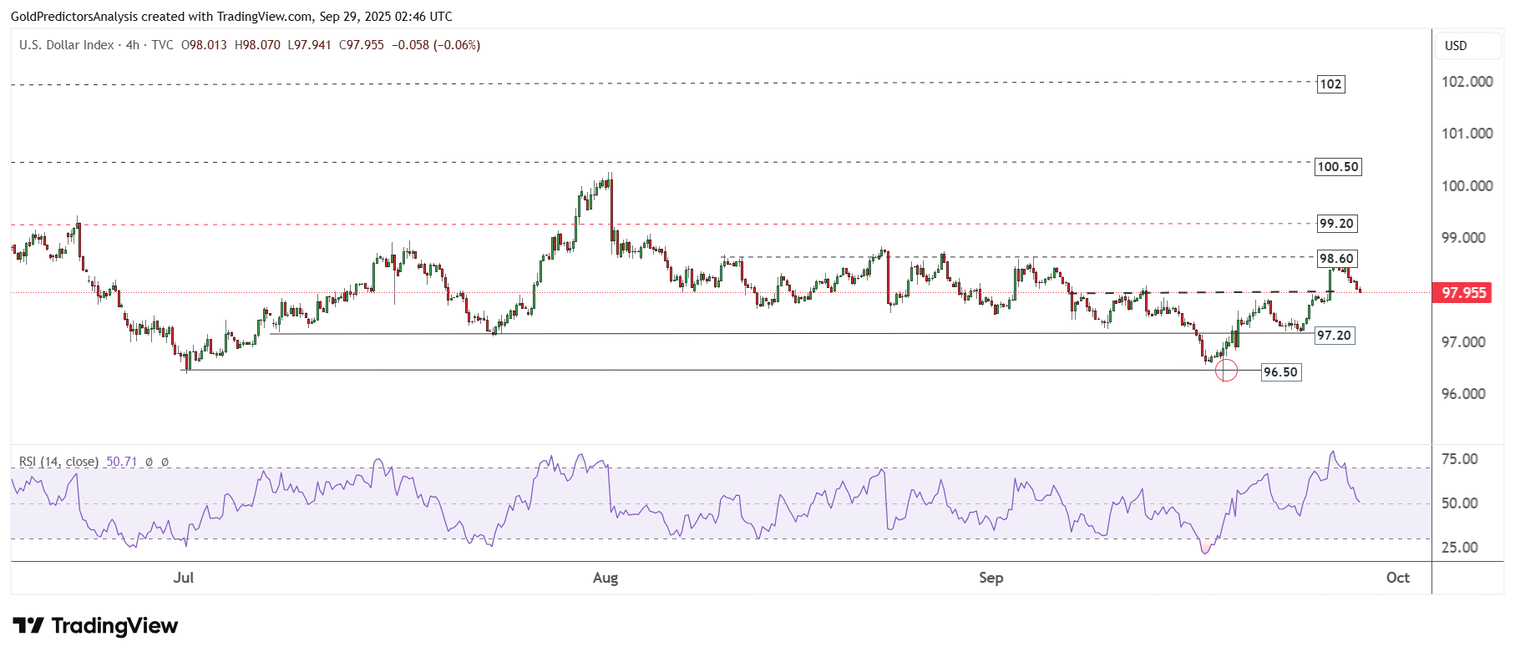Click the red circle marker near 96.50
Screen dimensions: 1515x657
pyautogui.click(x=1225, y=370)
